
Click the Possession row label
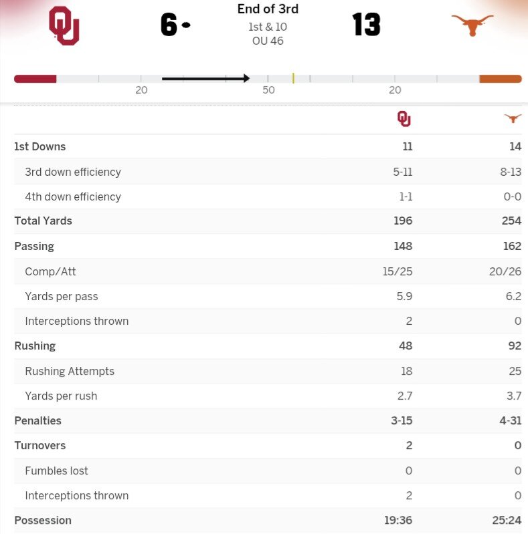(43, 521)
